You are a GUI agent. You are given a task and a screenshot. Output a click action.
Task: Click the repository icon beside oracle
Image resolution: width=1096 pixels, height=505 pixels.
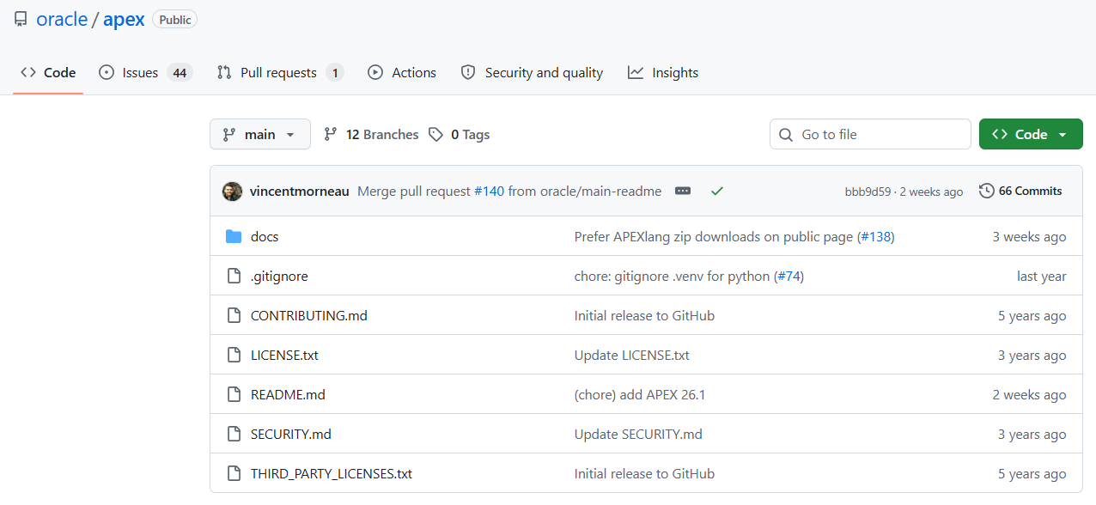pos(21,19)
